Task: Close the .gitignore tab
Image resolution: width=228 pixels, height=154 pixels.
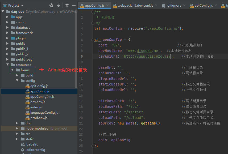Action: pos(184,5)
